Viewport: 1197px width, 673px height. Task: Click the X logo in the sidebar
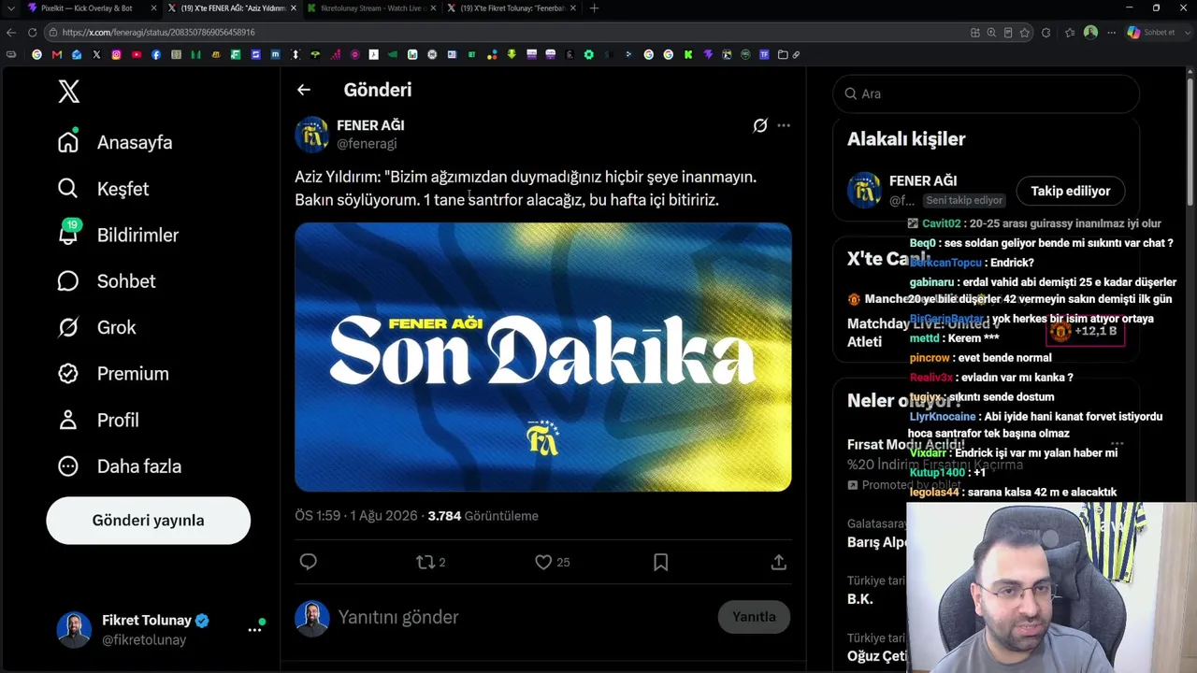[x=68, y=92]
